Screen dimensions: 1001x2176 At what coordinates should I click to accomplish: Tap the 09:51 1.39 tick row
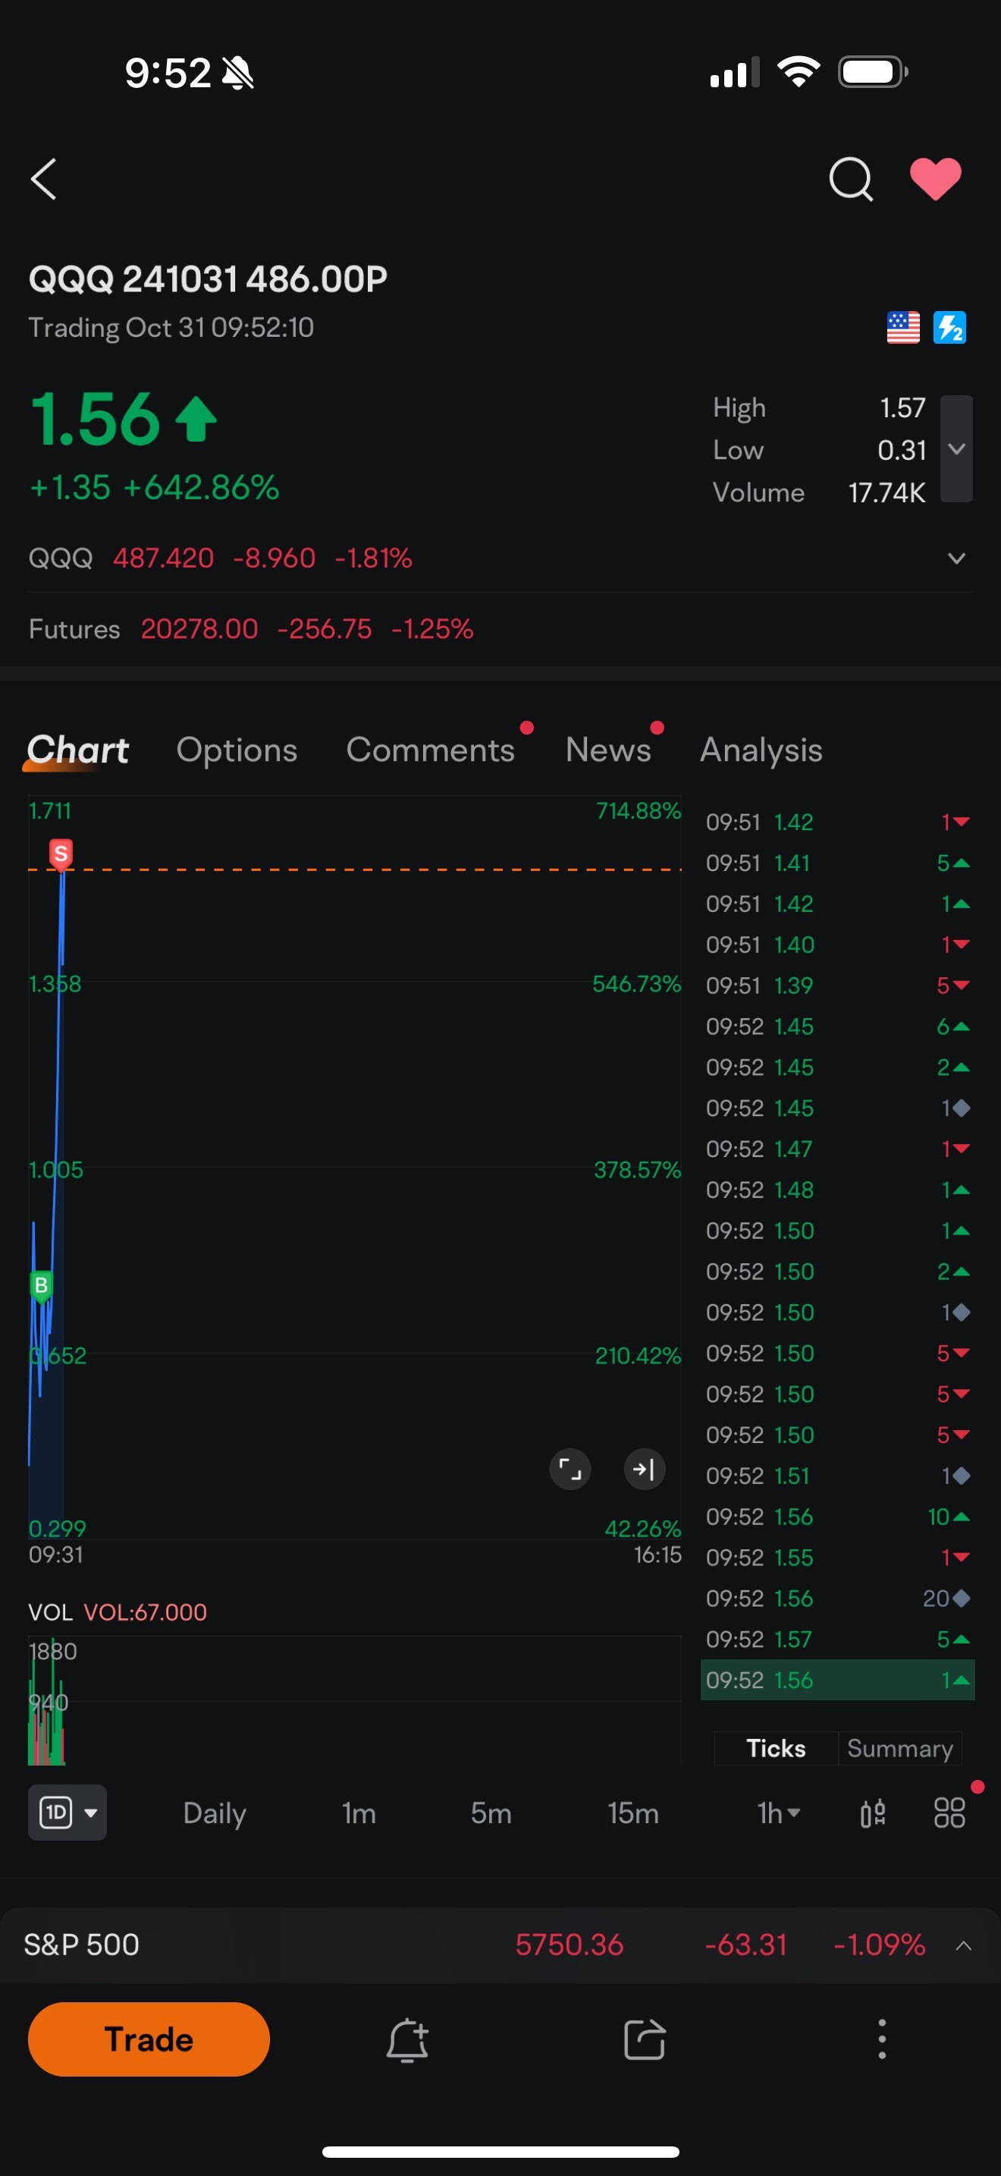pos(837,986)
